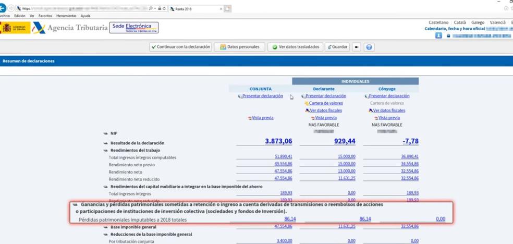Open Cónyuge result -7,78
The image size is (513, 244).
pyautogui.click(x=411, y=141)
